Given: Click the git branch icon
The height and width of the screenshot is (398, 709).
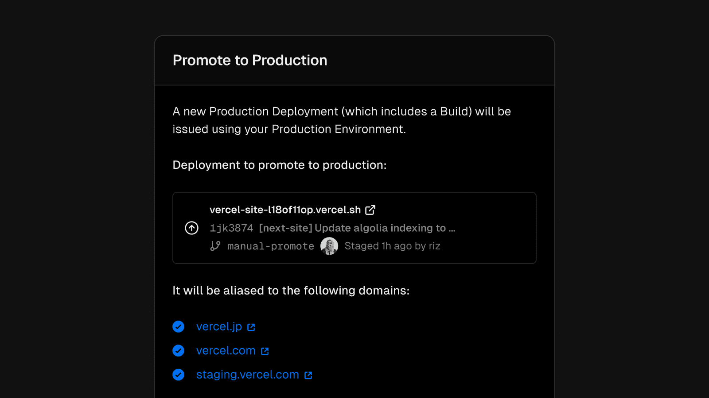Looking at the screenshot, I should [215, 246].
